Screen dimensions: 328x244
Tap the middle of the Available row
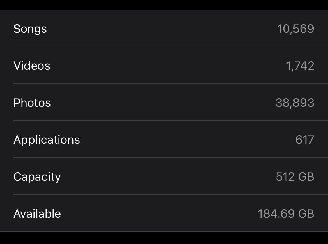(164, 213)
